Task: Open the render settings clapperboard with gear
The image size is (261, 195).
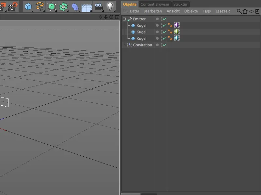Action: tap(13, 6)
